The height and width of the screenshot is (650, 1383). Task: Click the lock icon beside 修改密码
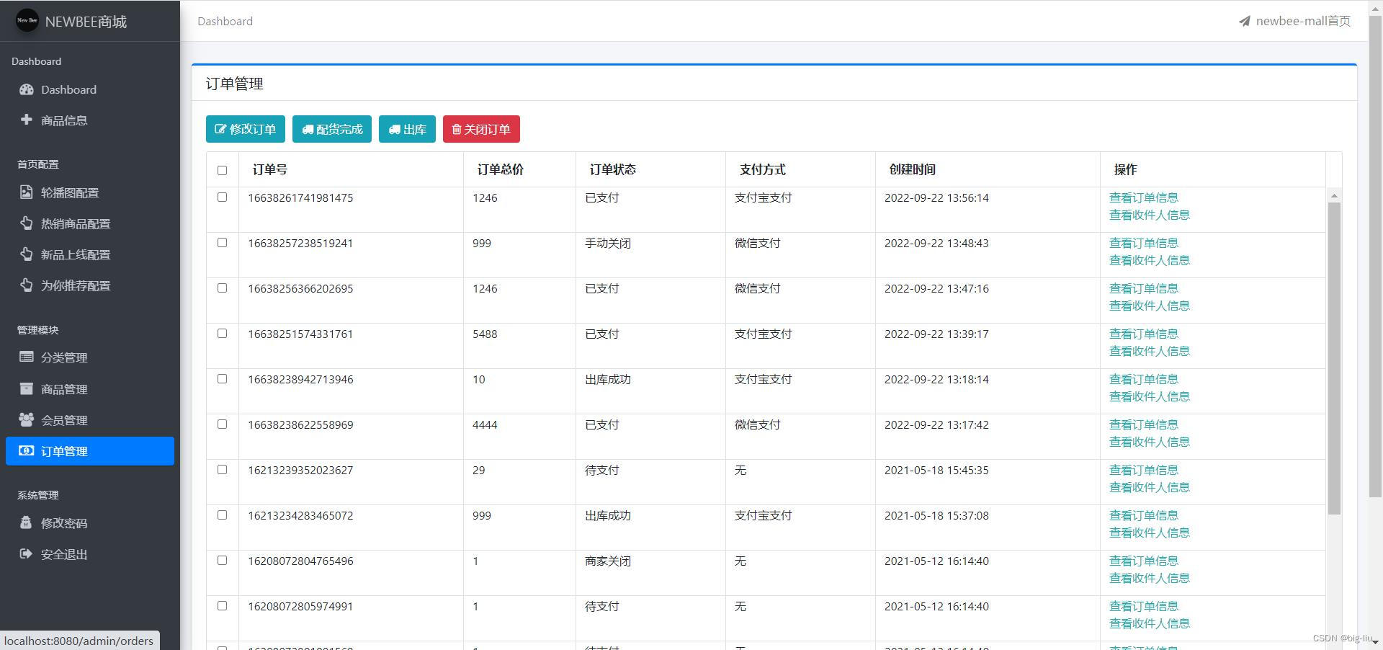(x=27, y=522)
